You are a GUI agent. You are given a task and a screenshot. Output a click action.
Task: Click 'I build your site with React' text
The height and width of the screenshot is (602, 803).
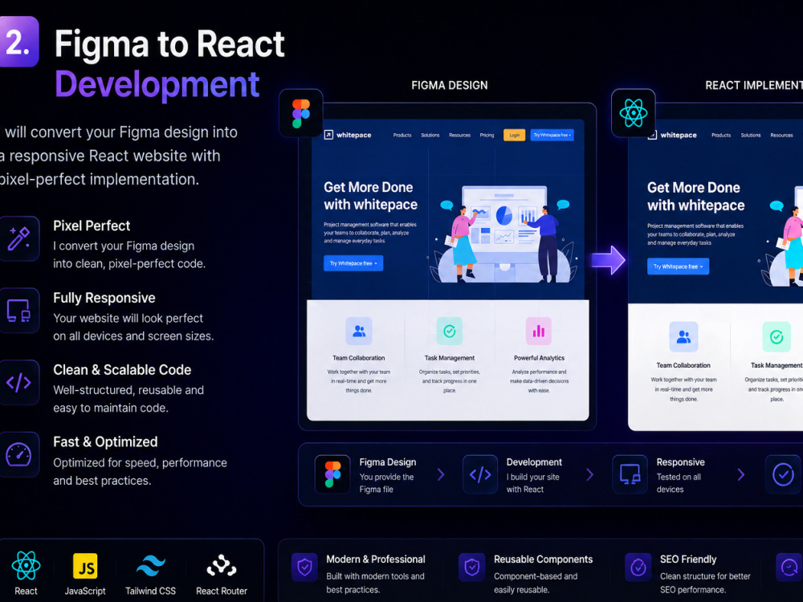pos(532,483)
